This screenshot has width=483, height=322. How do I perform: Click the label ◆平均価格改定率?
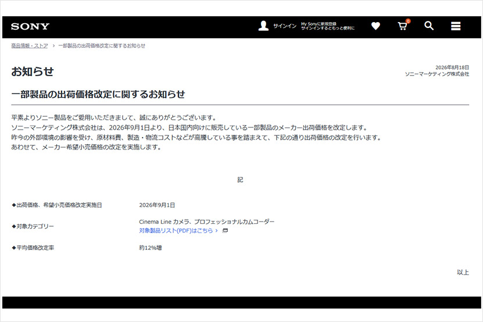point(33,248)
